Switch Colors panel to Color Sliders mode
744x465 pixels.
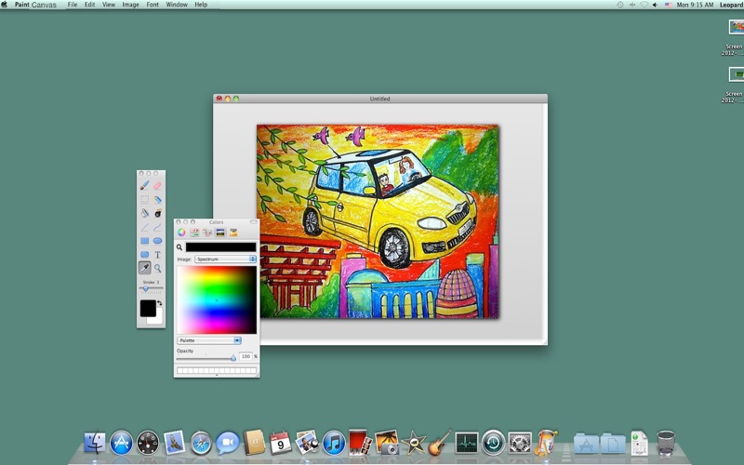pyautogui.click(x=194, y=232)
